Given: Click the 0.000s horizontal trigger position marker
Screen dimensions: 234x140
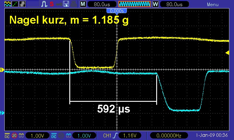Looking at the screenshot, I should tap(117, 11).
